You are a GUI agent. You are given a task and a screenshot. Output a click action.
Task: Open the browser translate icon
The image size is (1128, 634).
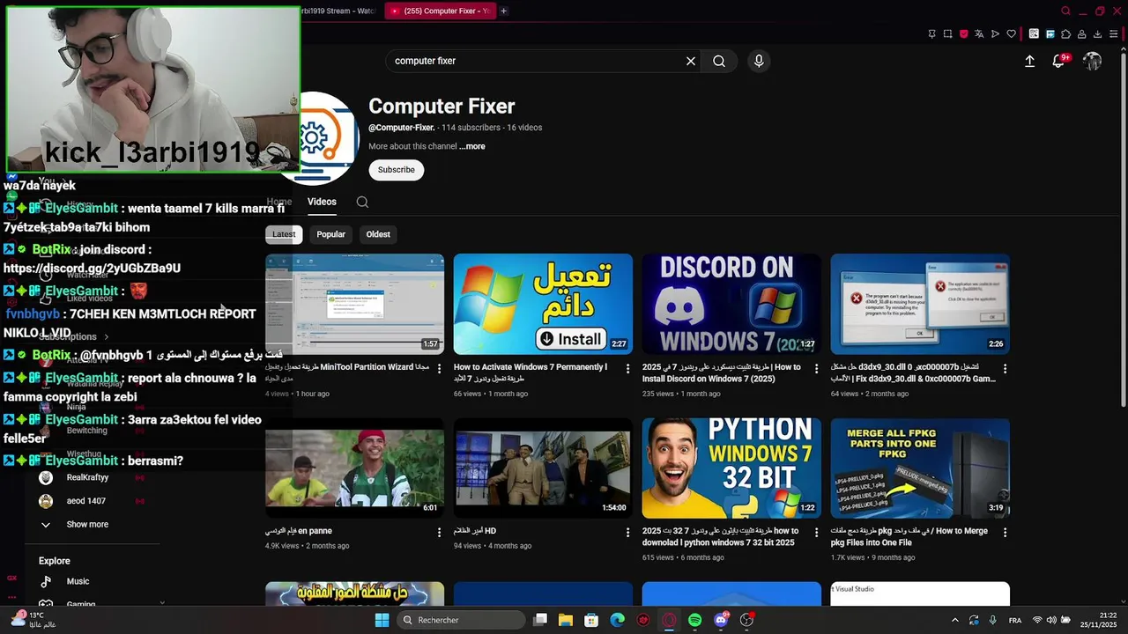[x=979, y=34]
